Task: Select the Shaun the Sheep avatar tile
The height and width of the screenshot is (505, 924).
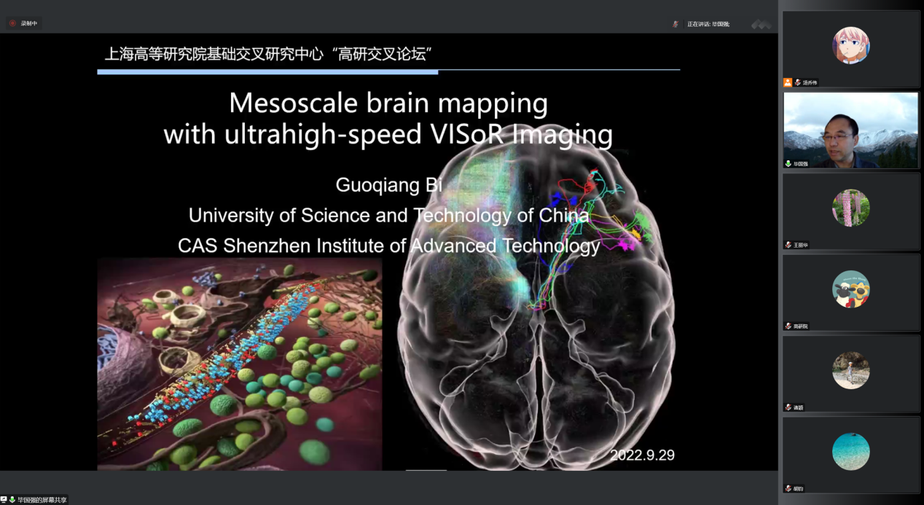Action: tap(850, 289)
